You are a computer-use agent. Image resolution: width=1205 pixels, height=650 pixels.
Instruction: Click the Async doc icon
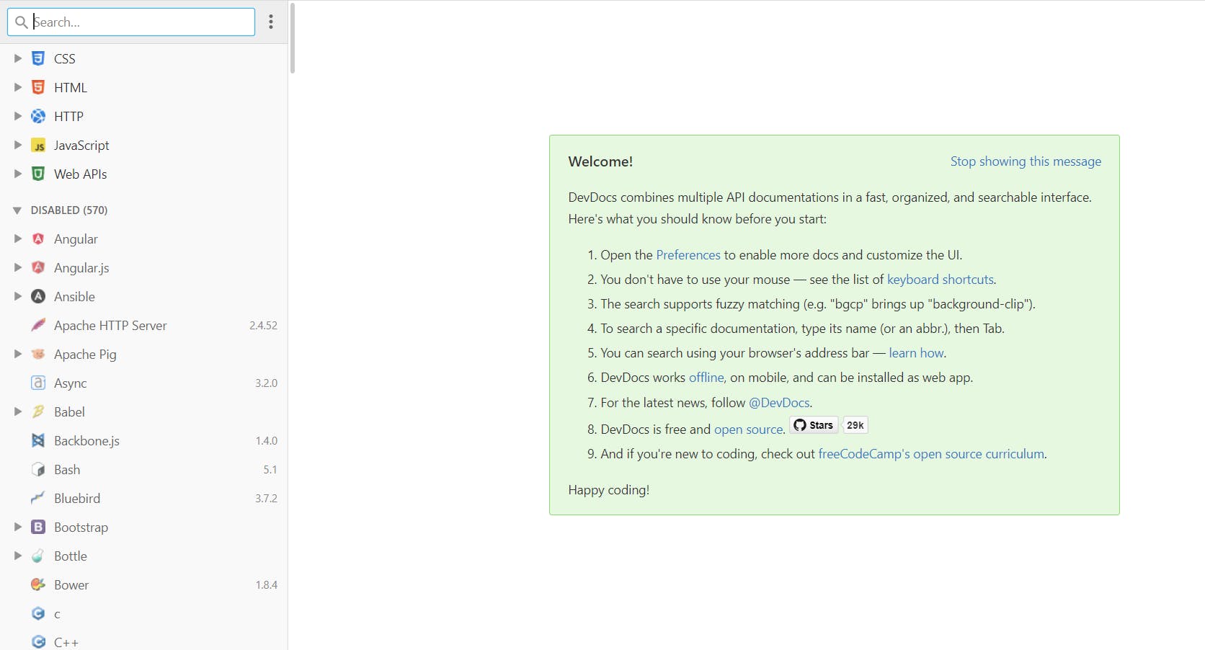pyautogui.click(x=38, y=383)
